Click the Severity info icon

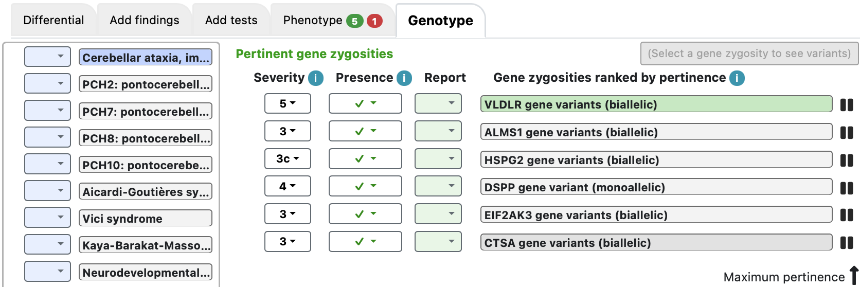tap(315, 78)
